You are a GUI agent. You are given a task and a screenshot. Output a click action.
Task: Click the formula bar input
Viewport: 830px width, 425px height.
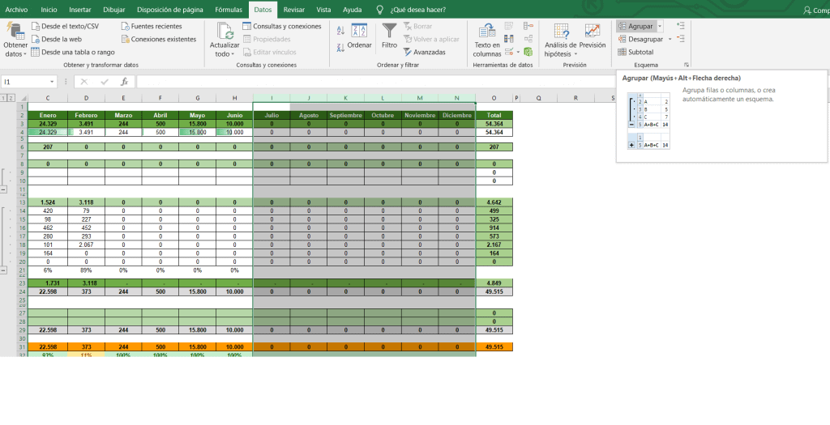coord(376,82)
